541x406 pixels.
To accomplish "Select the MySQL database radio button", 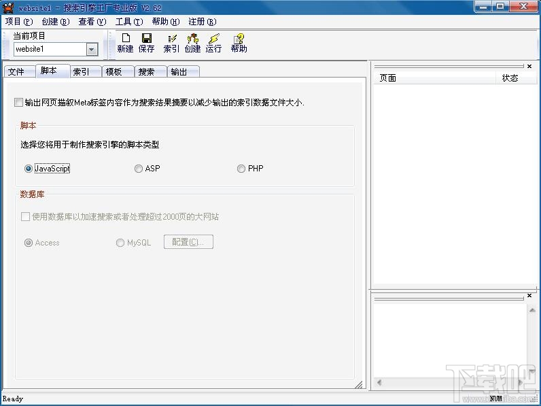I will coord(120,243).
